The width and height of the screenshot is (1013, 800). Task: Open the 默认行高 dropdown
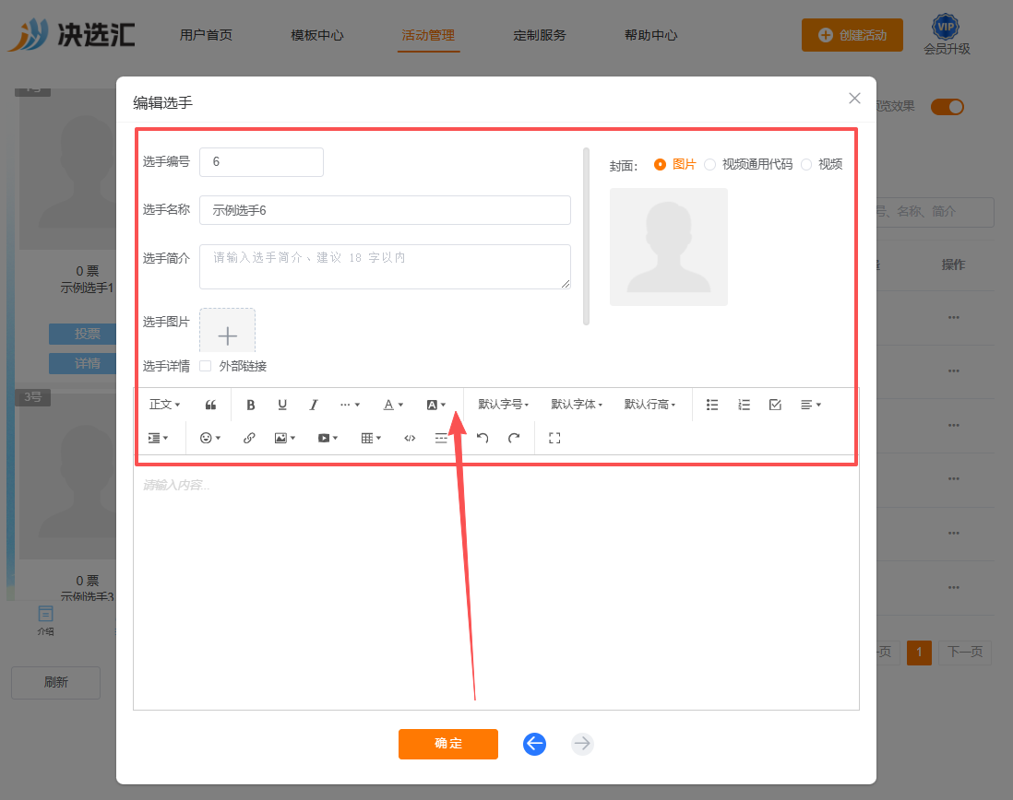(x=650, y=405)
